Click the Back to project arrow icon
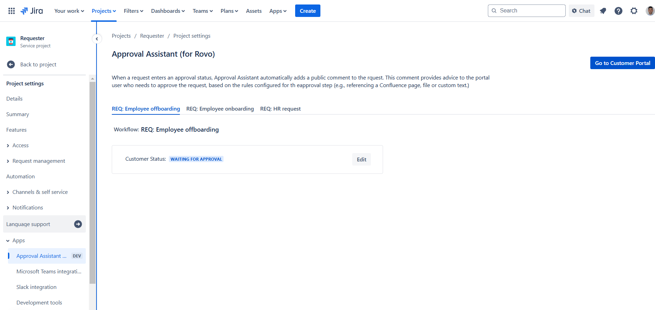Screen dimensions: 655x310 click(x=11, y=64)
